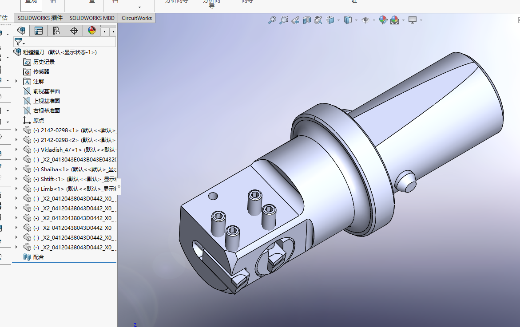The image size is (520, 327).
Task: Select the Shaiba<1> part row
Action: pos(70,169)
